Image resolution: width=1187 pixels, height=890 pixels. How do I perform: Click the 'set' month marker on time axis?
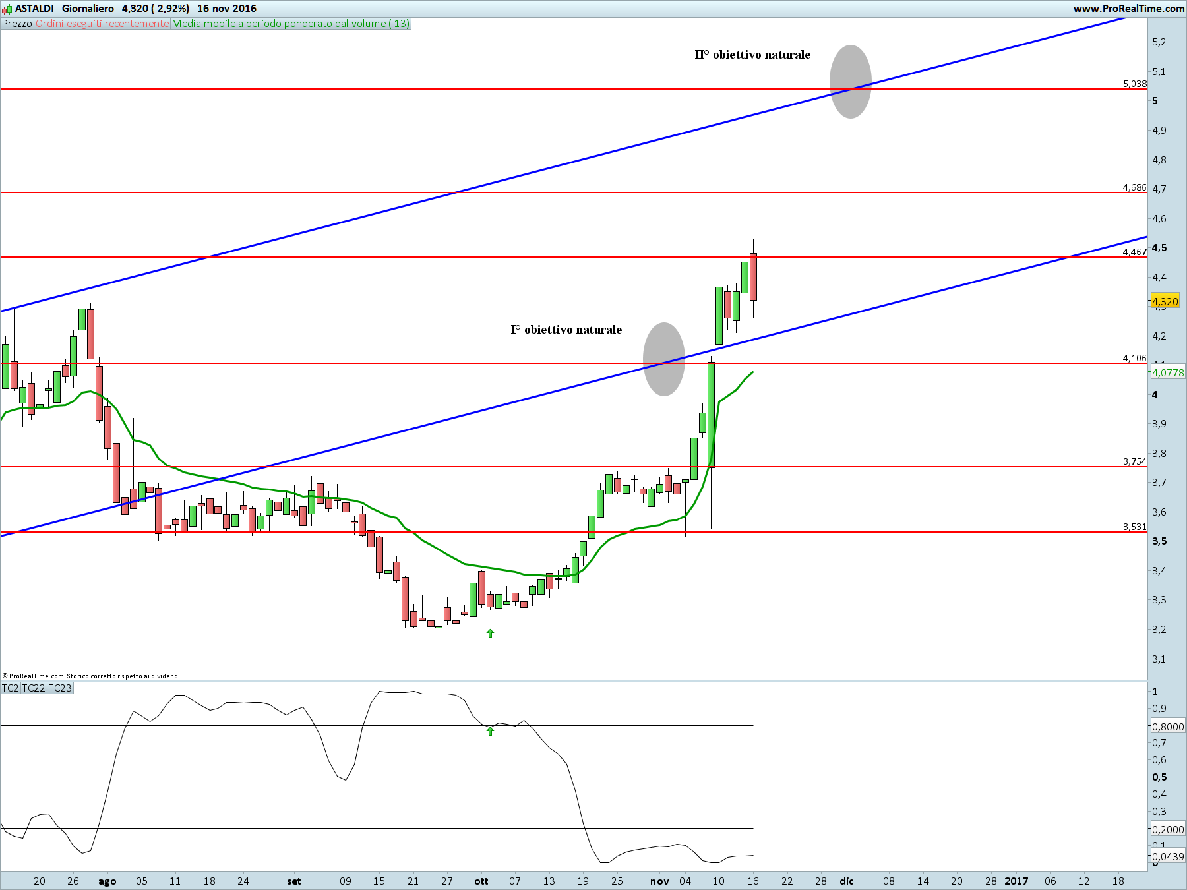coord(294,881)
